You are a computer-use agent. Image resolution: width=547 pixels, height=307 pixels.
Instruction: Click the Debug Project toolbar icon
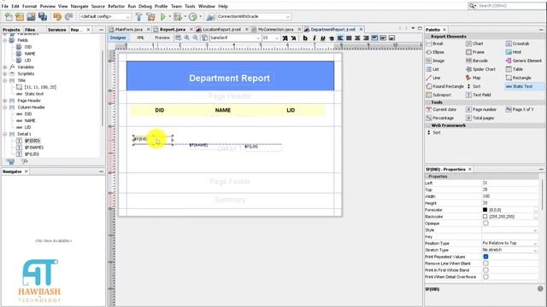click(x=178, y=16)
